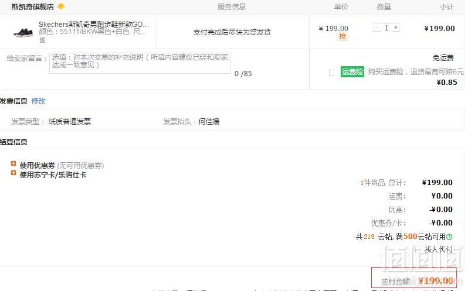This screenshot has height=291, width=468.
Task: Click the 团 group-buy icon under the product
Action: point(42,40)
